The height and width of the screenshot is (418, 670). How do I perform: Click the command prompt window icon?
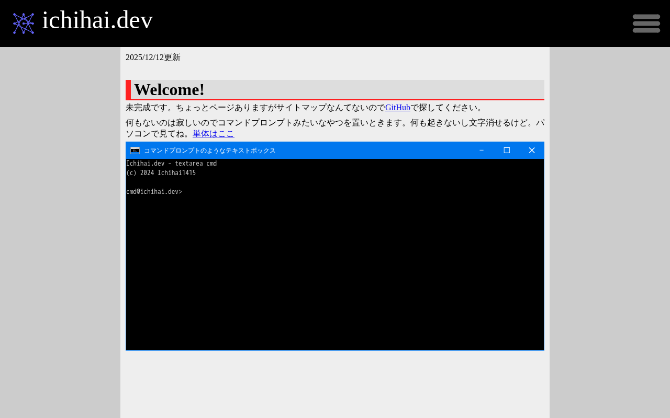coord(135,150)
